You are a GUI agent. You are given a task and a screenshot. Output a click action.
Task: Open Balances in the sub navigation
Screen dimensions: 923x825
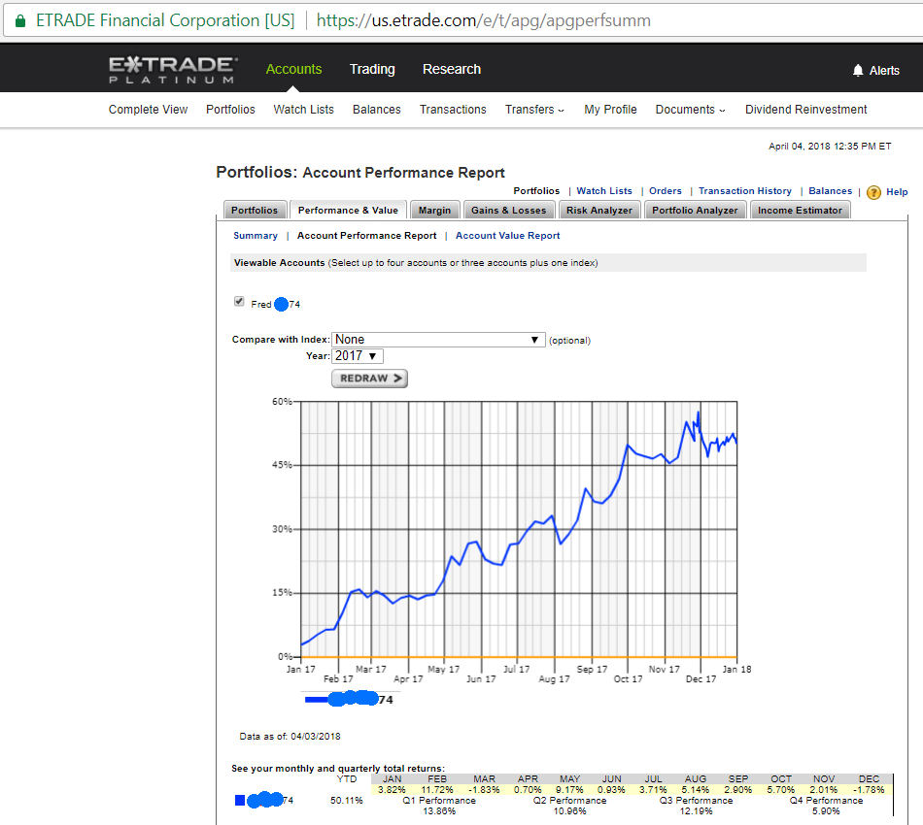[x=377, y=110]
